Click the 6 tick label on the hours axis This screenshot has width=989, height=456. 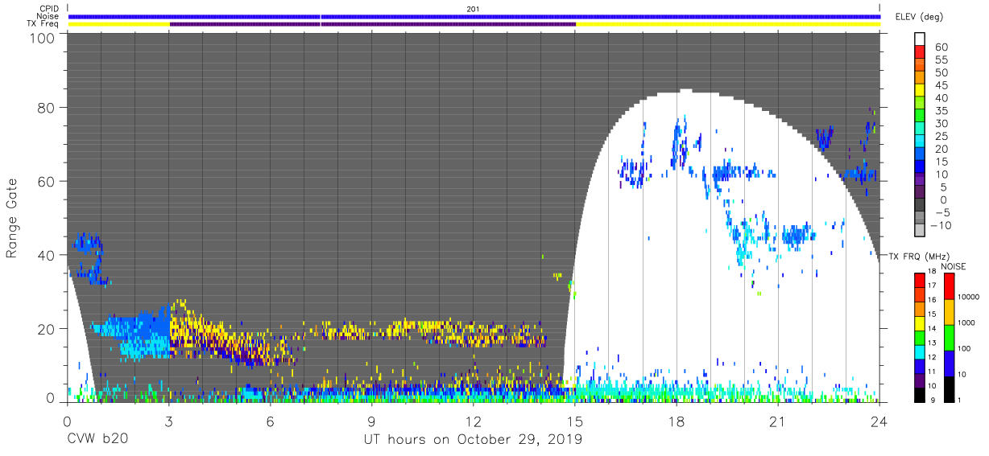point(271,422)
